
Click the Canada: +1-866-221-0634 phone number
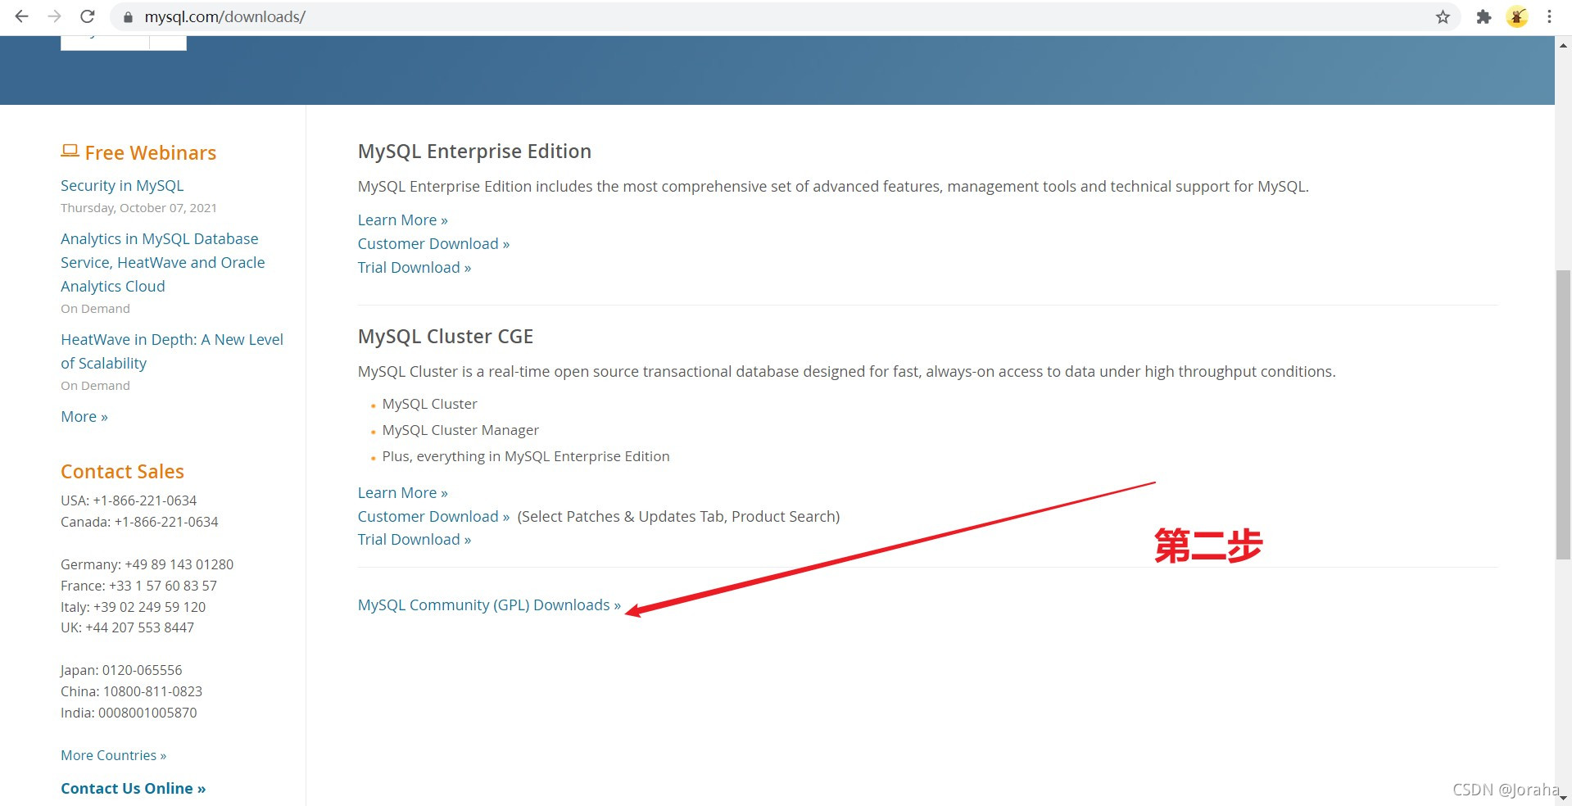(x=139, y=522)
